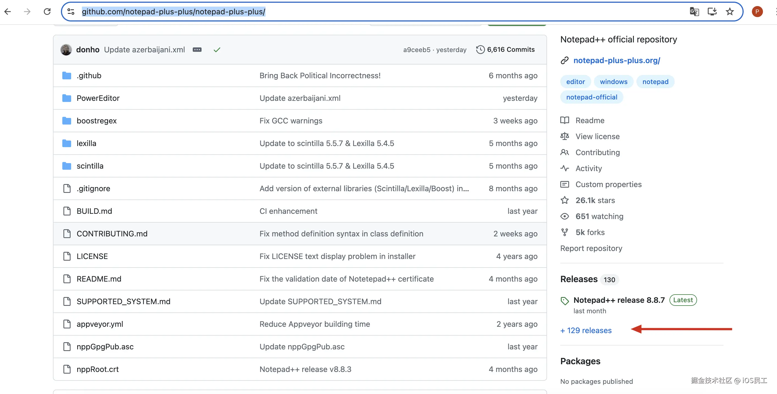Open the PowerEditor folder

98,98
